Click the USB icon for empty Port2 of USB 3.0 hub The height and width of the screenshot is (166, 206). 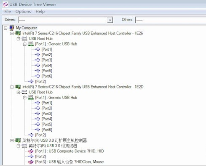(31, 156)
